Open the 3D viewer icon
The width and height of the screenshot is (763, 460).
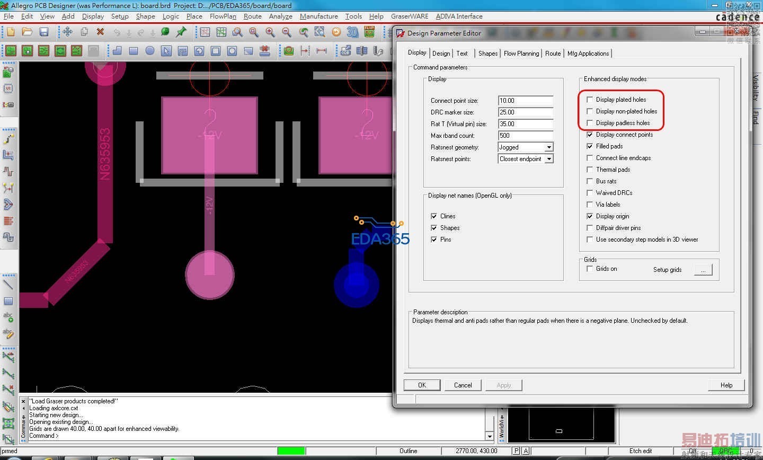point(352,32)
